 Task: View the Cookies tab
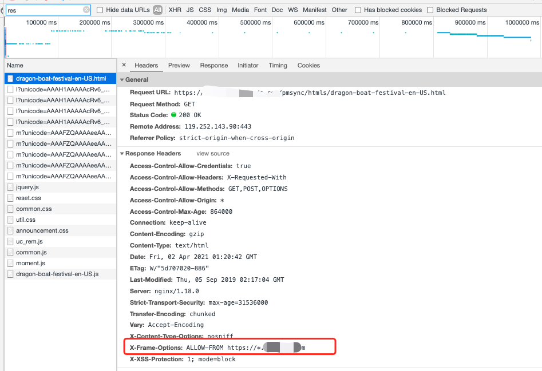pos(308,65)
